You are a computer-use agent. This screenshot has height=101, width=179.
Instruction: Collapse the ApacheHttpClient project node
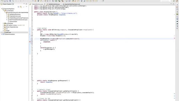click(x=2, y=9)
